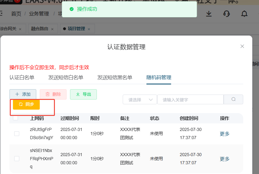Click the download icon in top bar
Screen dimensions: 259x174
pos(209,14)
